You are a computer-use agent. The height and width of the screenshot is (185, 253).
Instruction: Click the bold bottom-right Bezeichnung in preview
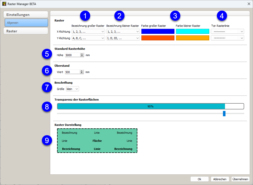point(123,149)
